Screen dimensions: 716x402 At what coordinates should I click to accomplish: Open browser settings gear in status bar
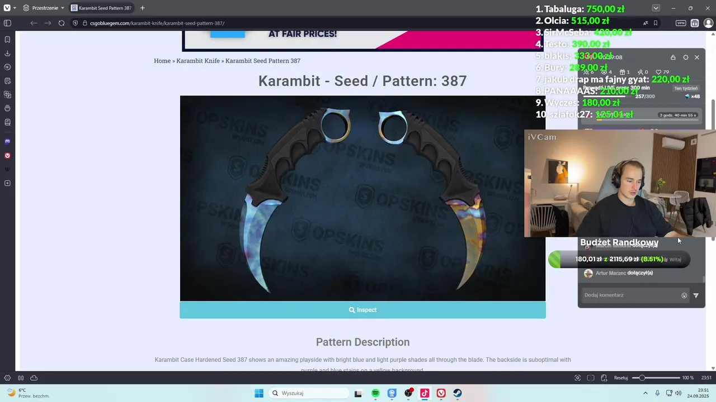pos(7,378)
